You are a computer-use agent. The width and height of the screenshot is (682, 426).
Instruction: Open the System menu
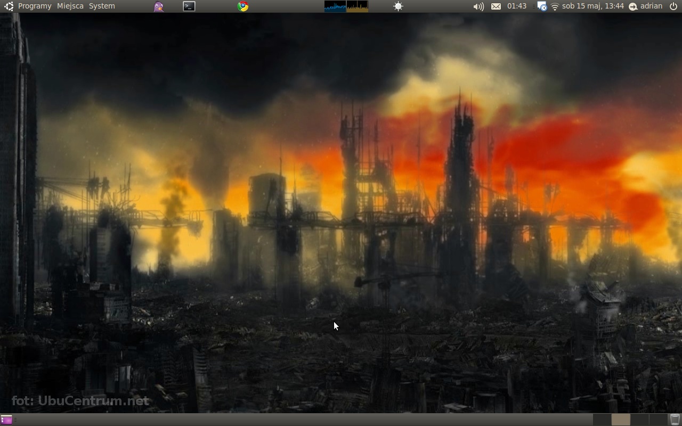coord(102,6)
